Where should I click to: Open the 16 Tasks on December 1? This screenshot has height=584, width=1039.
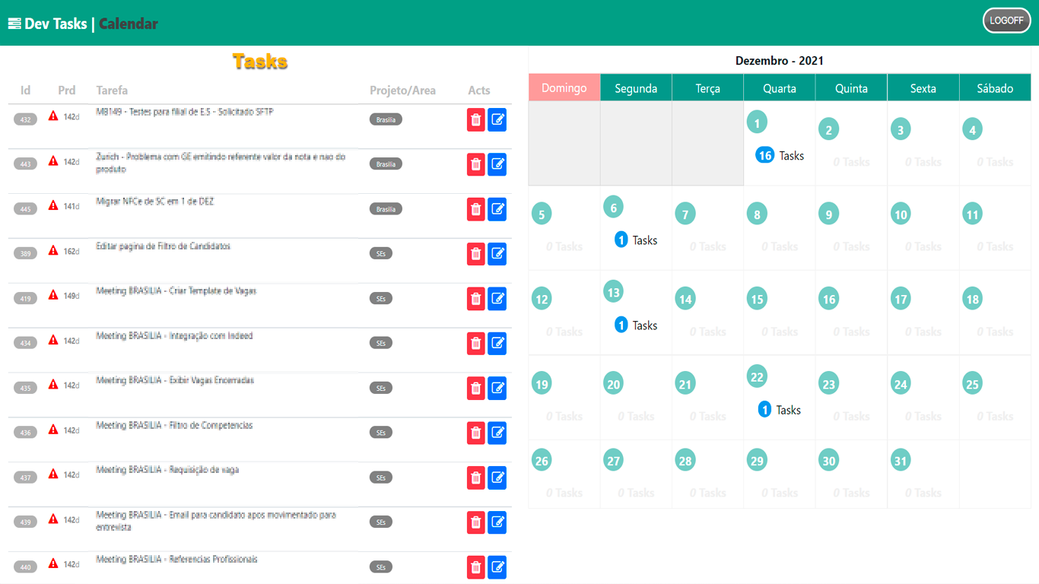click(779, 156)
